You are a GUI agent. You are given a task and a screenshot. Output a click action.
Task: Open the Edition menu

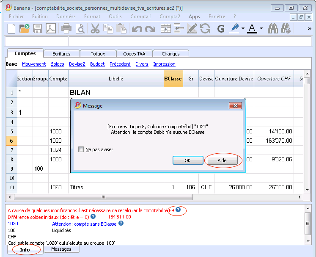pos(40,17)
